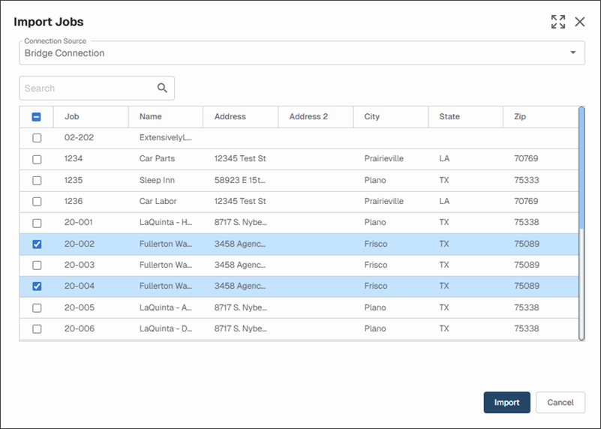Select the LaQuinta - A... name cell
Viewport: 601px width, 429px height.
click(166, 307)
